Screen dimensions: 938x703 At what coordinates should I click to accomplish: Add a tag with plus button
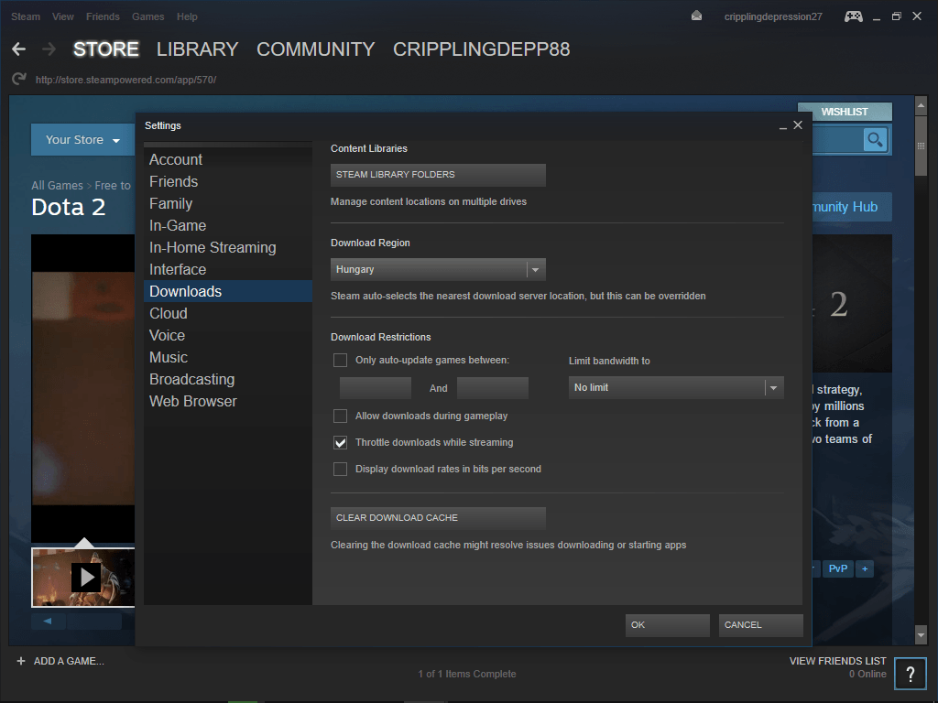pos(865,568)
